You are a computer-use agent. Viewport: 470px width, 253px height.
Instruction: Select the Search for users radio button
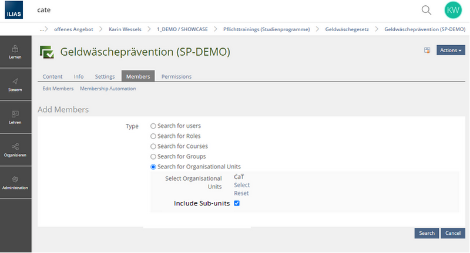(x=153, y=126)
